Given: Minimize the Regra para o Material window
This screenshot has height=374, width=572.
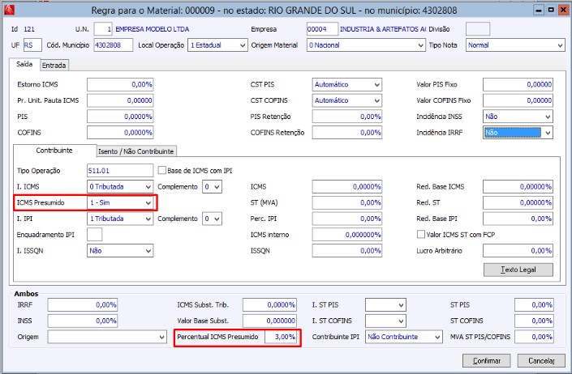Looking at the screenshot, I should 539,9.
